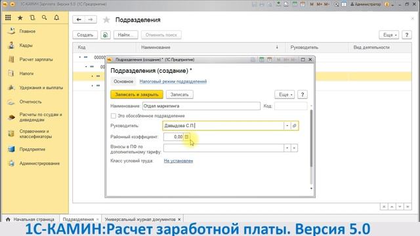Click into the Районный коэффициент value field
The width and height of the screenshot is (420, 236).
tap(173, 137)
